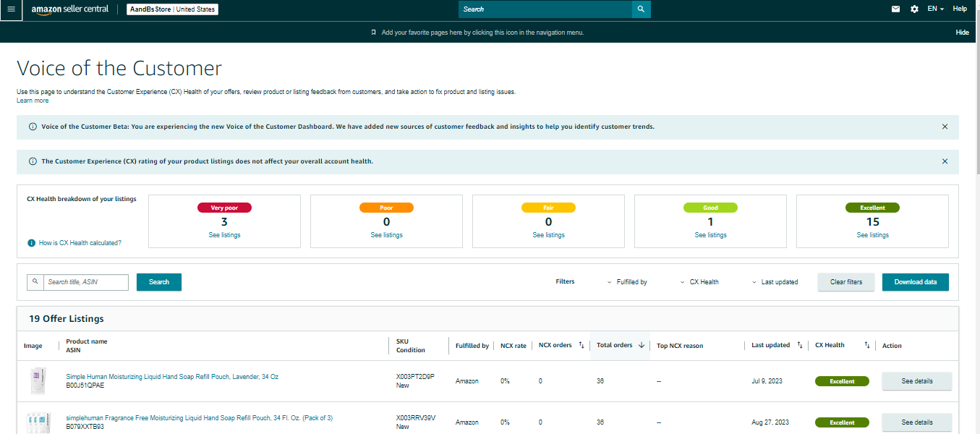980x434 pixels.
Task: Click the SKU Condition column header
Action: click(411, 346)
